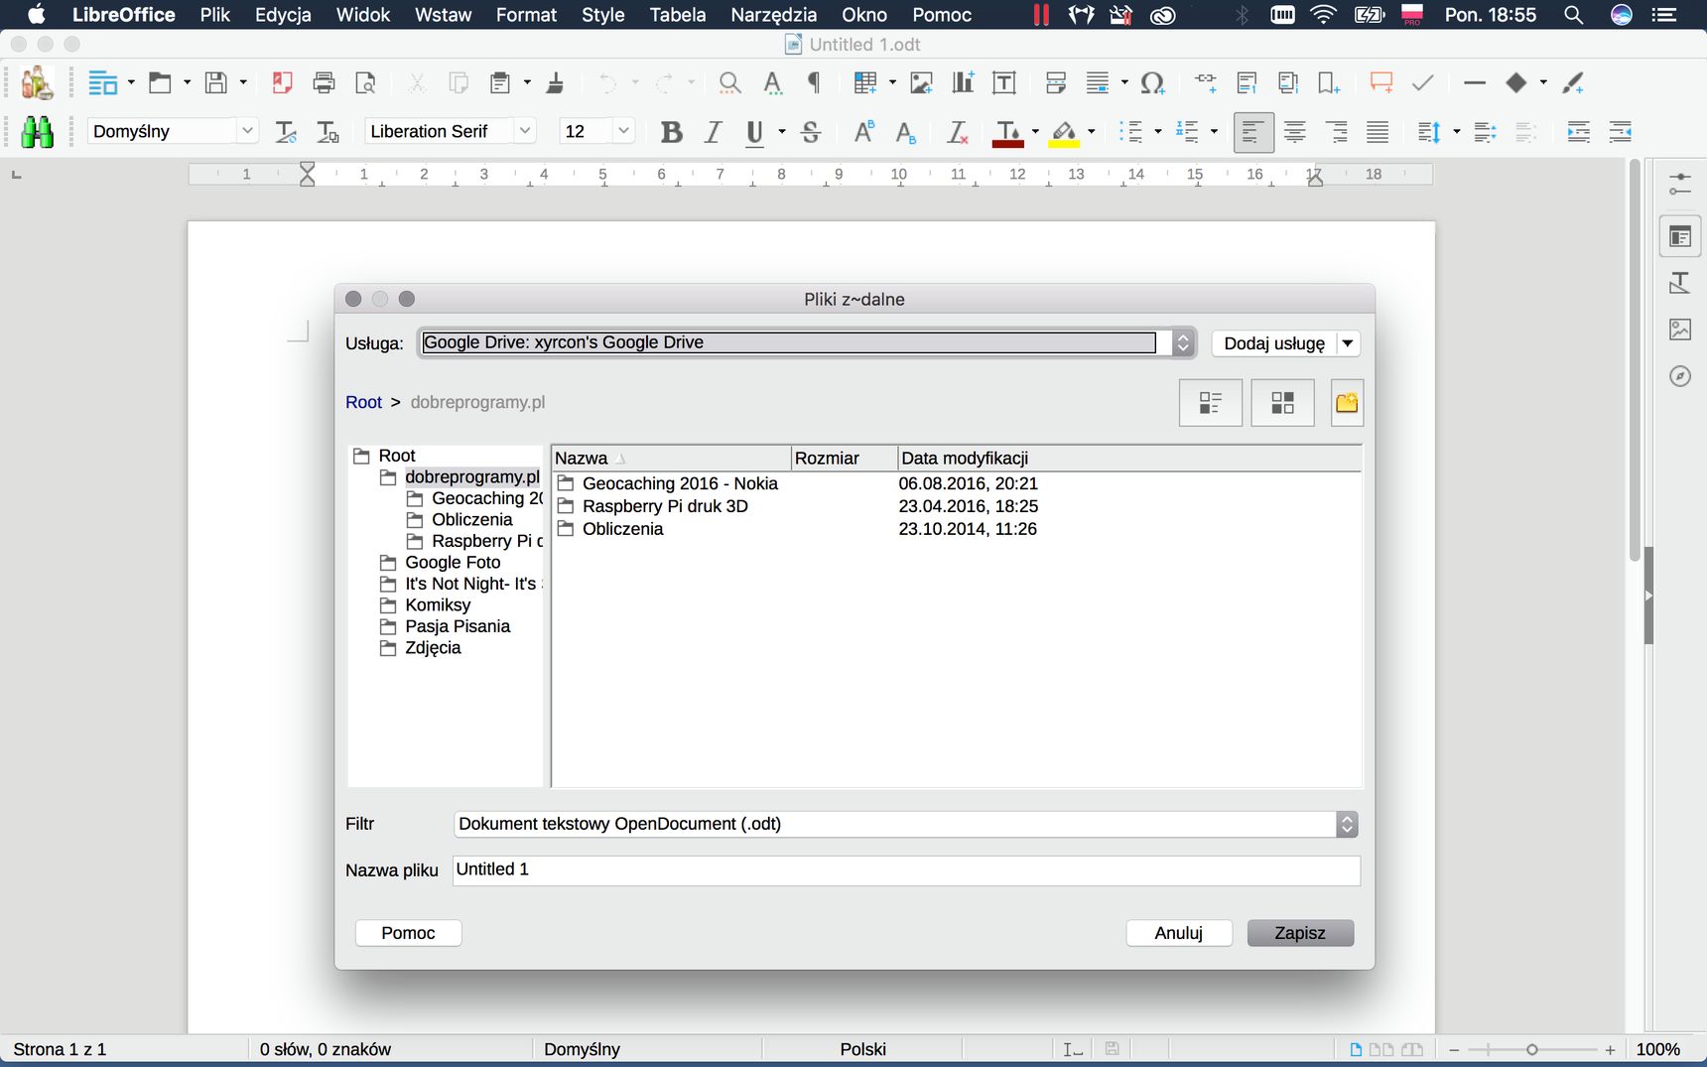Apply the yellow highlight color swatch
This screenshot has width=1707, height=1067.
[x=1064, y=133]
